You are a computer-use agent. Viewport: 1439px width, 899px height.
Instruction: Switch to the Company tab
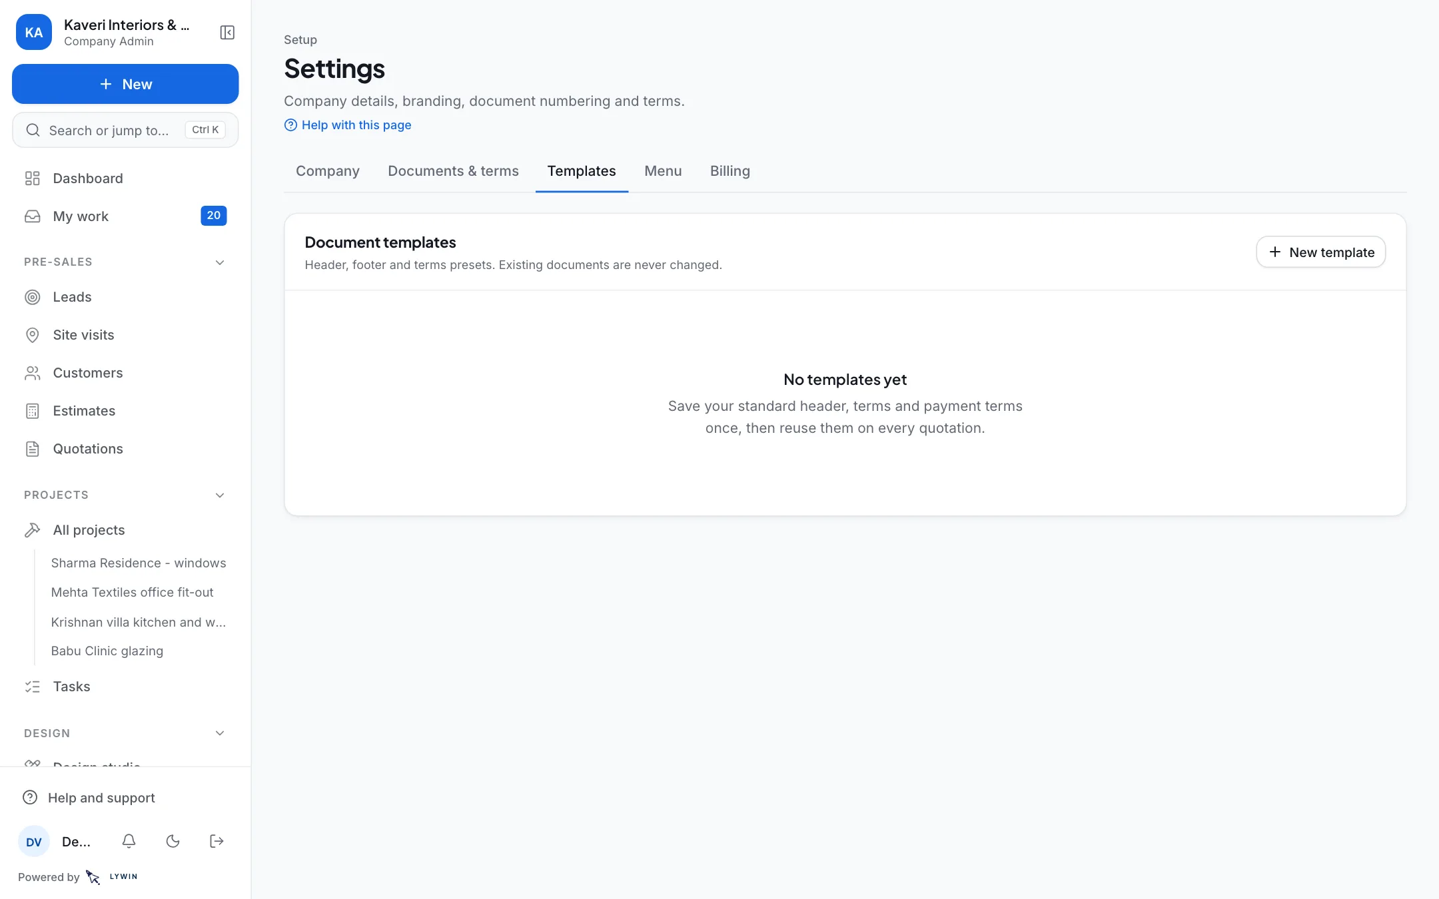[328, 171]
